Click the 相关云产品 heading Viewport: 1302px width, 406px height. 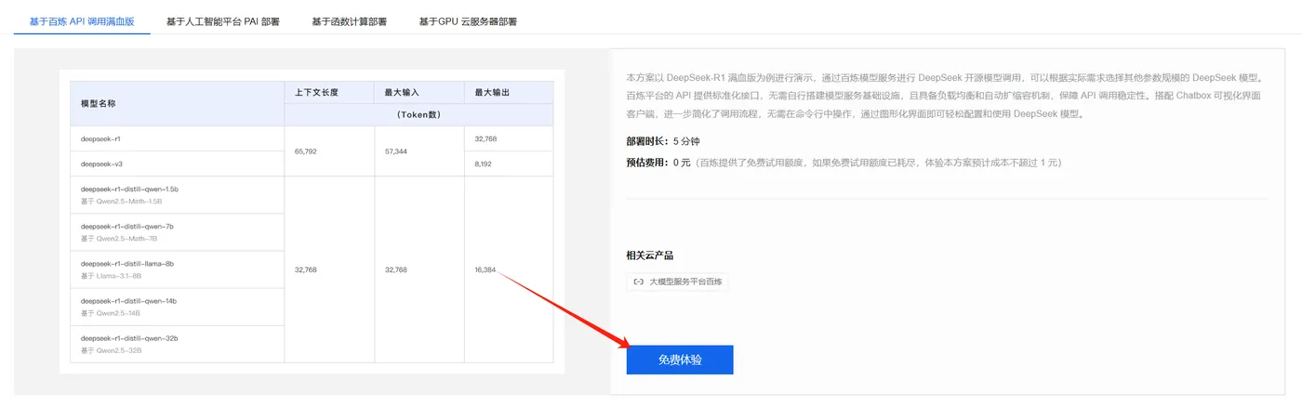pyautogui.click(x=650, y=255)
